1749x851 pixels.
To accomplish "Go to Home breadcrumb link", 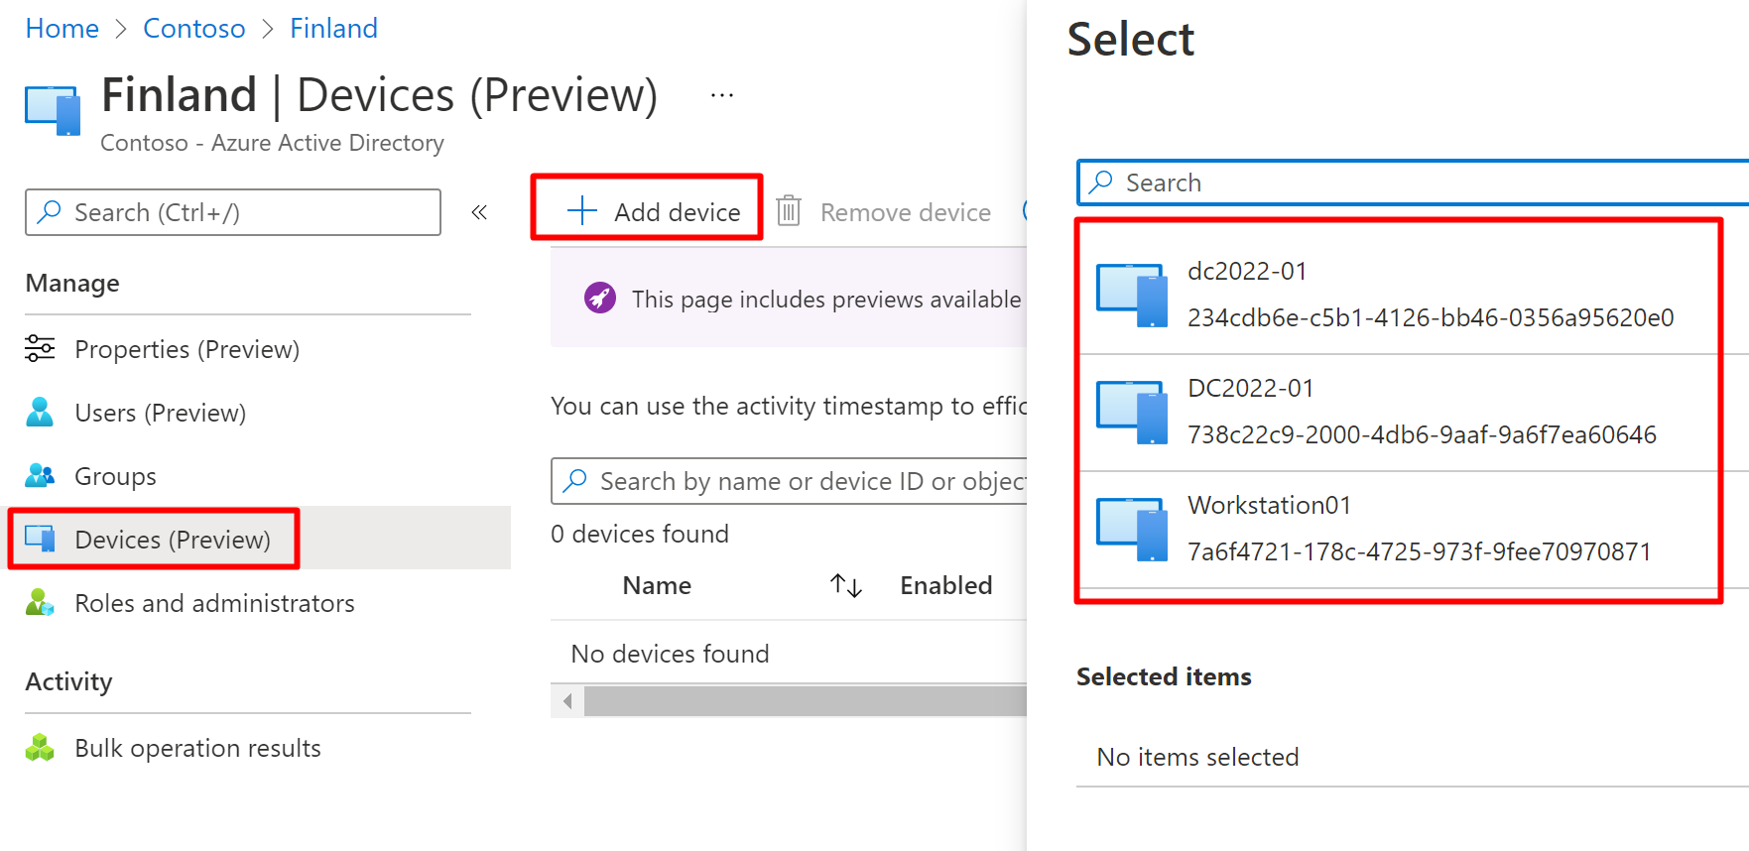I will coord(62,28).
